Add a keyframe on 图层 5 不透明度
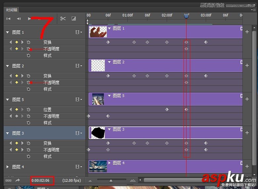 (17, 116)
